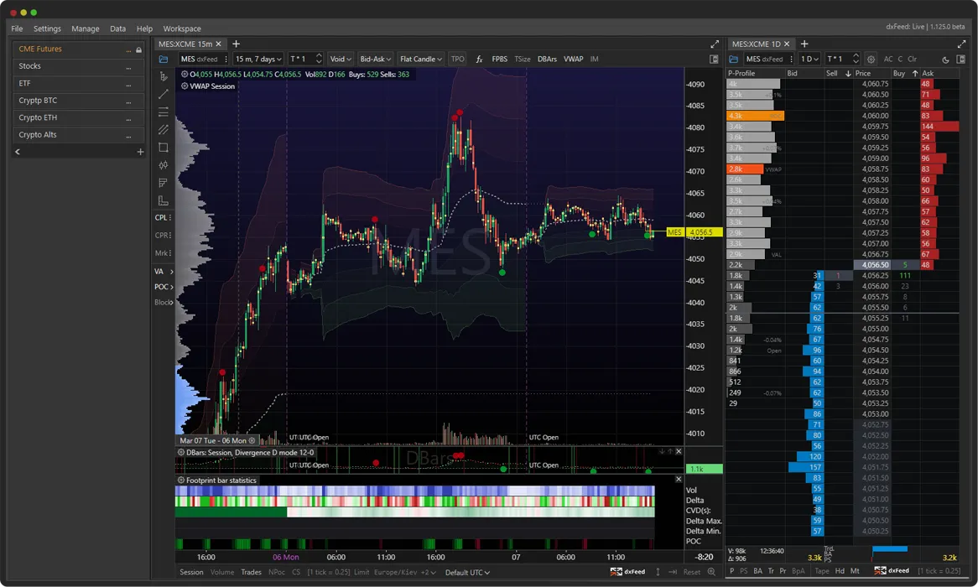Open the Bid-Ask dropdown
The height and width of the screenshot is (587, 978).
[375, 59]
